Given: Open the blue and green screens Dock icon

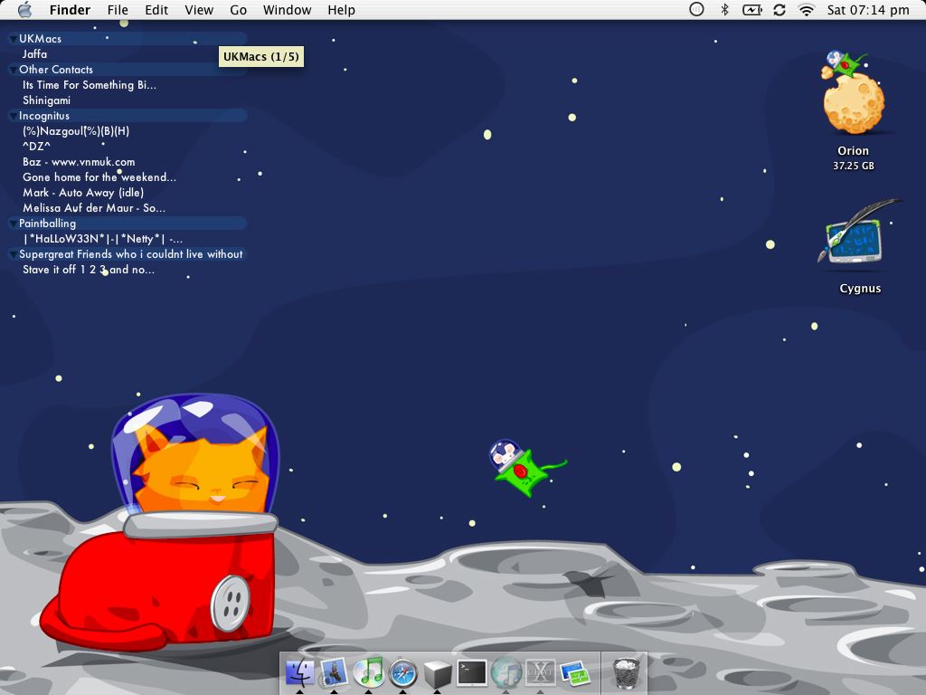Looking at the screenshot, I should pyautogui.click(x=574, y=673).
